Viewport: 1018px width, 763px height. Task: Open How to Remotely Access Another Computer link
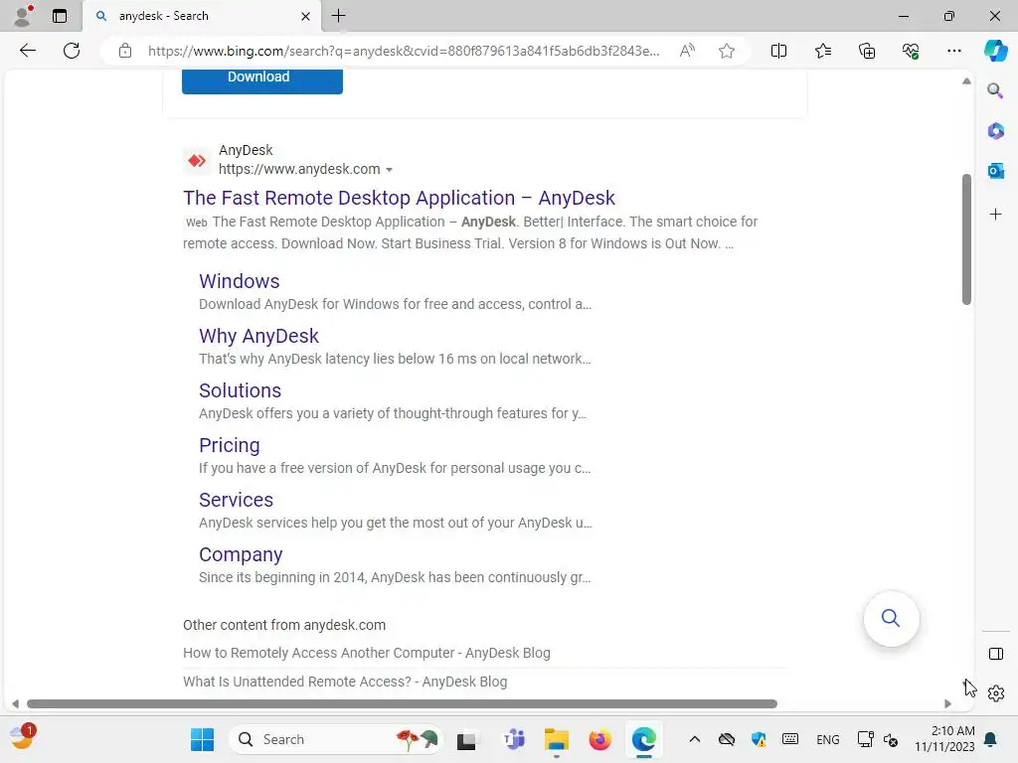366,653
